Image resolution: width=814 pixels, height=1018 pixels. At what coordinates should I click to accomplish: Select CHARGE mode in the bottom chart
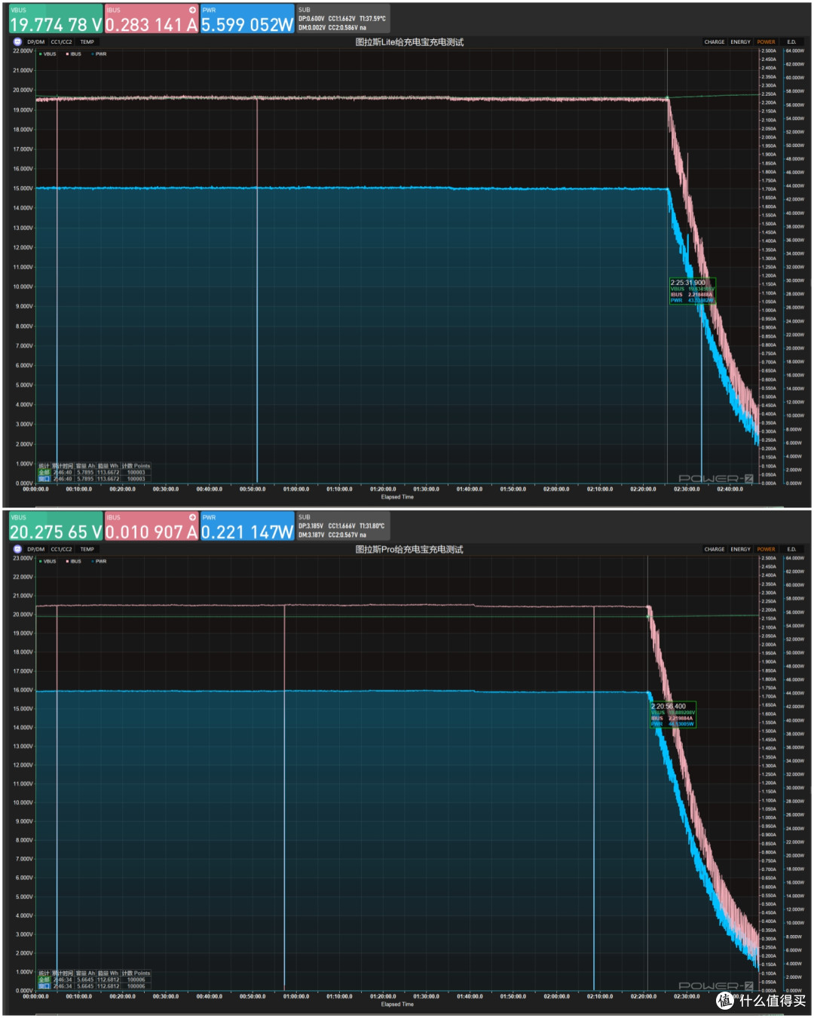tap(715, 550)
